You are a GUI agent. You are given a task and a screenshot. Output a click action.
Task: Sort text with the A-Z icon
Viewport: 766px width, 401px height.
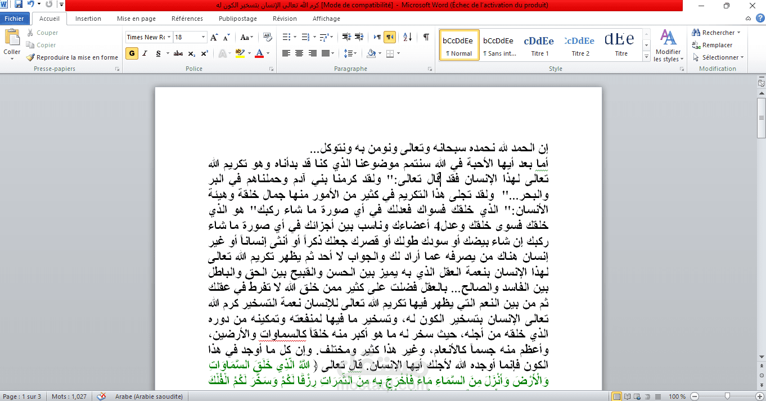pos(408,38)
